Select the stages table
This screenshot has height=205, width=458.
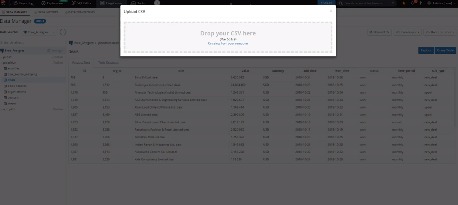(x=12, y=103)
